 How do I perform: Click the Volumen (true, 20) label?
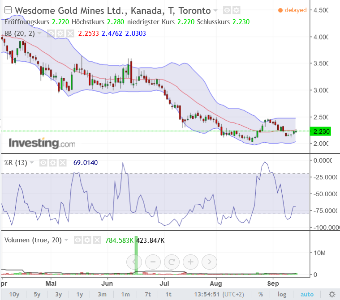click(x=33, y=240)
